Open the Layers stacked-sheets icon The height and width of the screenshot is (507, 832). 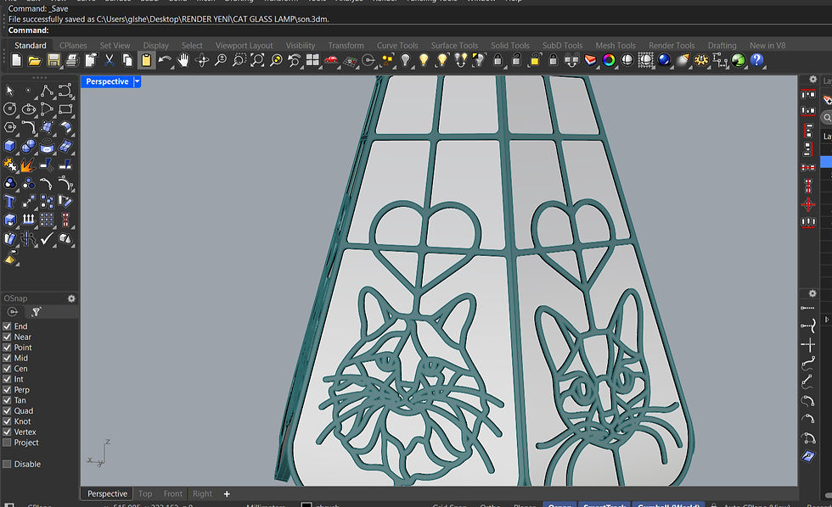click(x=590, y=60)
